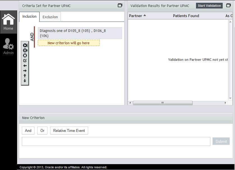This screenshot has height=170, width=235.
Task: Click the Submit button
Action: (221, 141)
